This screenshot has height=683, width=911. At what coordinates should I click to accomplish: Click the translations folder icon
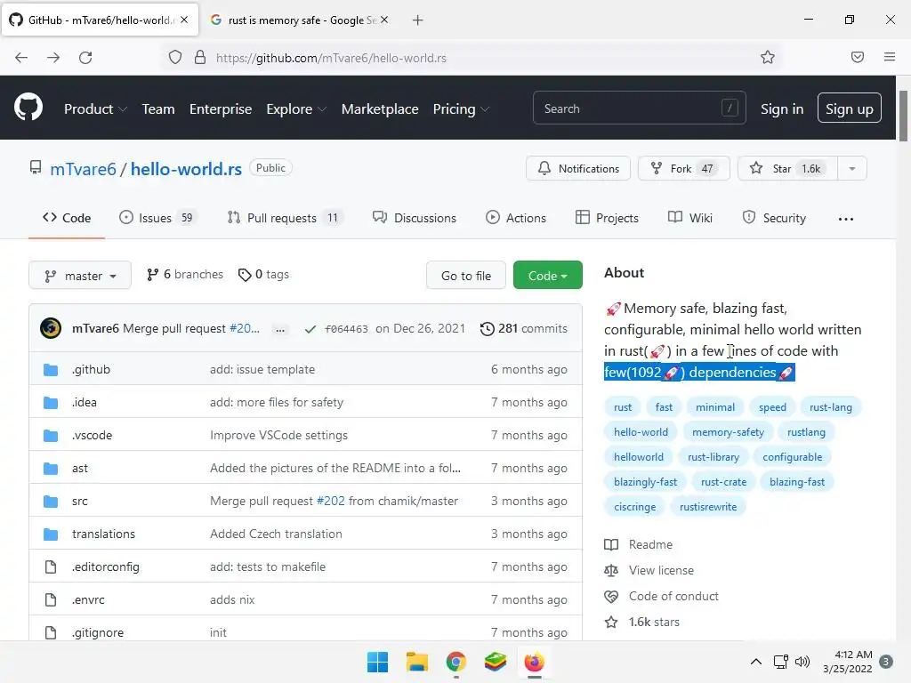click(51, 534)
